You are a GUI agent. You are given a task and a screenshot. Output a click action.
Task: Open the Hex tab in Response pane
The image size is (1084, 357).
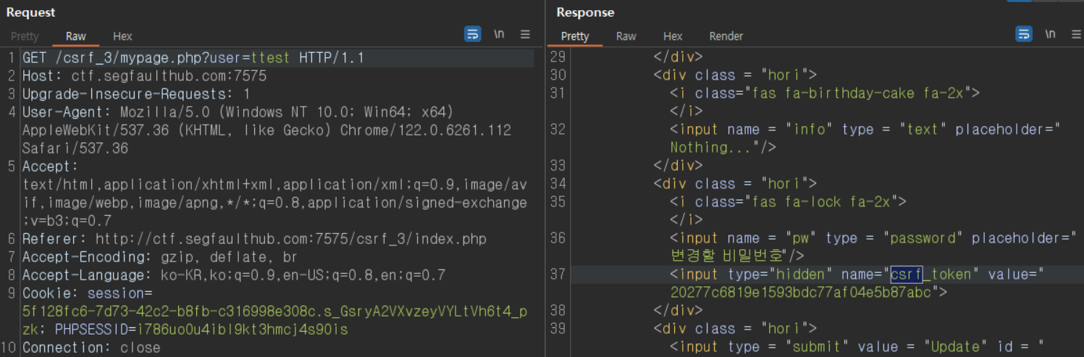[673, 36]
